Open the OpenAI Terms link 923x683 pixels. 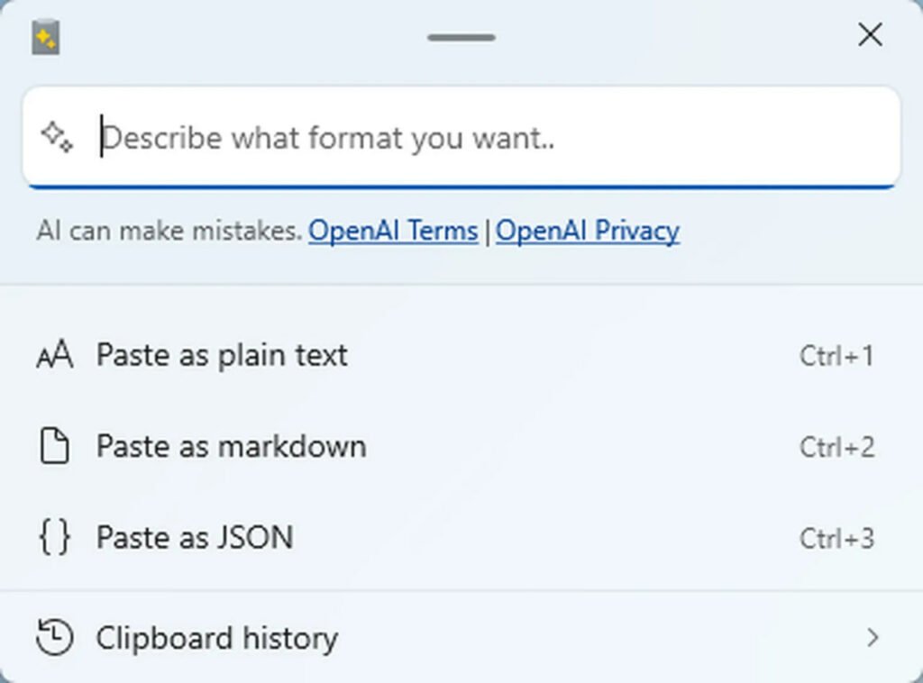point(393,232)
